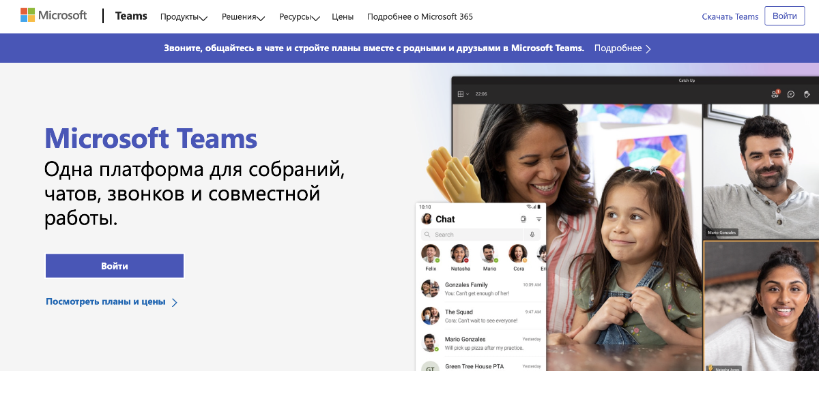Click the Скачать Teams link
This screenshot has height=416, width=819.
[730, 16]
